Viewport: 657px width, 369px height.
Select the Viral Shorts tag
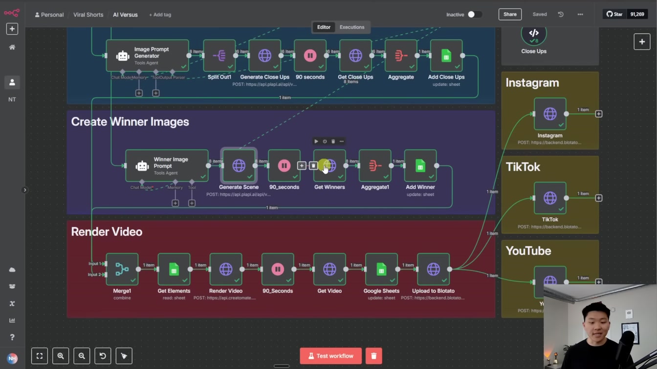click(x=88, y=15)
